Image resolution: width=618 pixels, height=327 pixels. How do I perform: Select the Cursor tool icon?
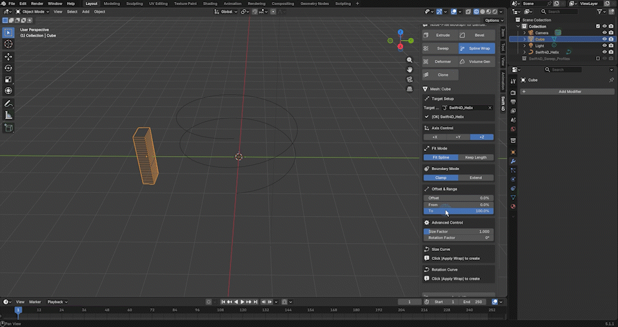[x=8, y=44]
